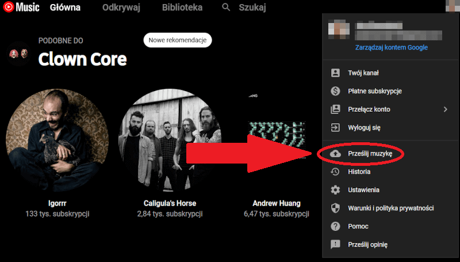Open the Andrew Huang thumbnail
This screenshot has height=262, width=460.
coord(277,140)
